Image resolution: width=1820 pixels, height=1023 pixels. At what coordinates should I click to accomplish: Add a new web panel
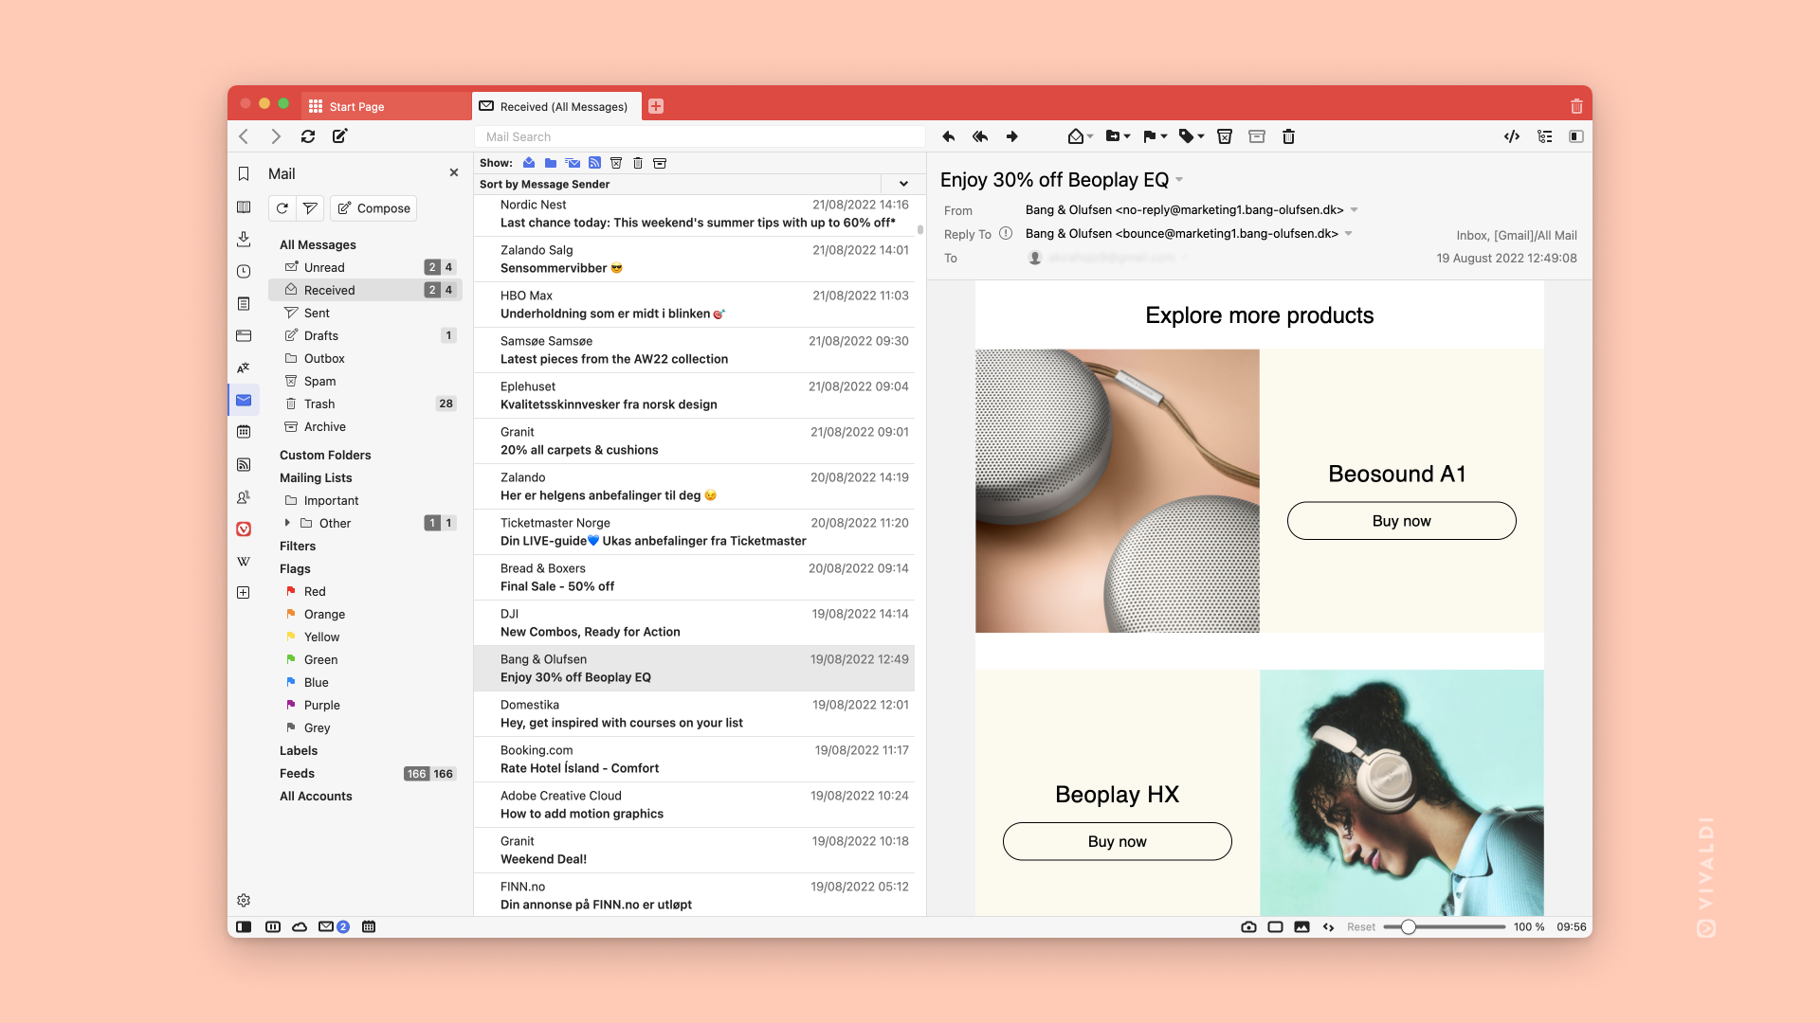coord(244,593)
